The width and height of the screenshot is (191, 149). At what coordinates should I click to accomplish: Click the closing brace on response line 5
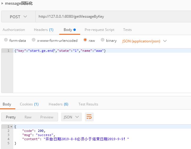point(15,143)
